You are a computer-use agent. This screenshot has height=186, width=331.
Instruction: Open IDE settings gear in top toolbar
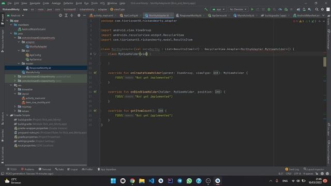pos(322,9)
